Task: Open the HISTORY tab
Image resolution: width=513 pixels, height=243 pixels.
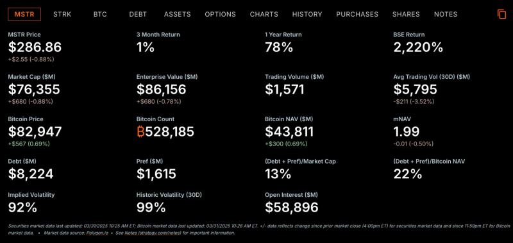Action: click(x=307, y=14)
